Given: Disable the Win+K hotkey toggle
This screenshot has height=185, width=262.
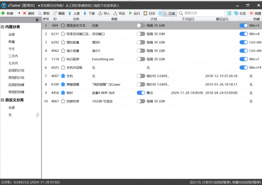Looking at the screenshot, I should click(244, 34).
